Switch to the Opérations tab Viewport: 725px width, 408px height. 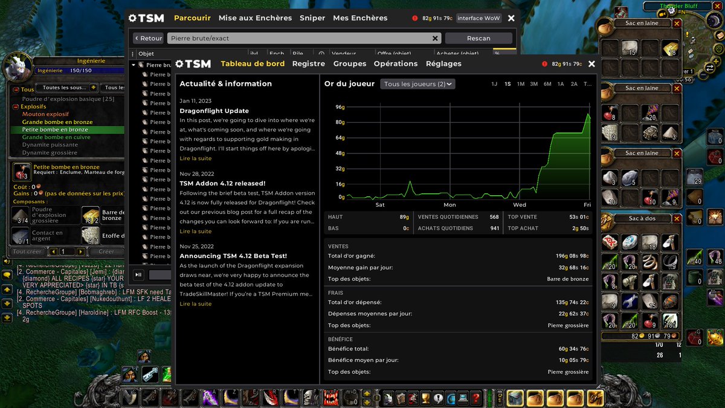[x=396, y=64]
